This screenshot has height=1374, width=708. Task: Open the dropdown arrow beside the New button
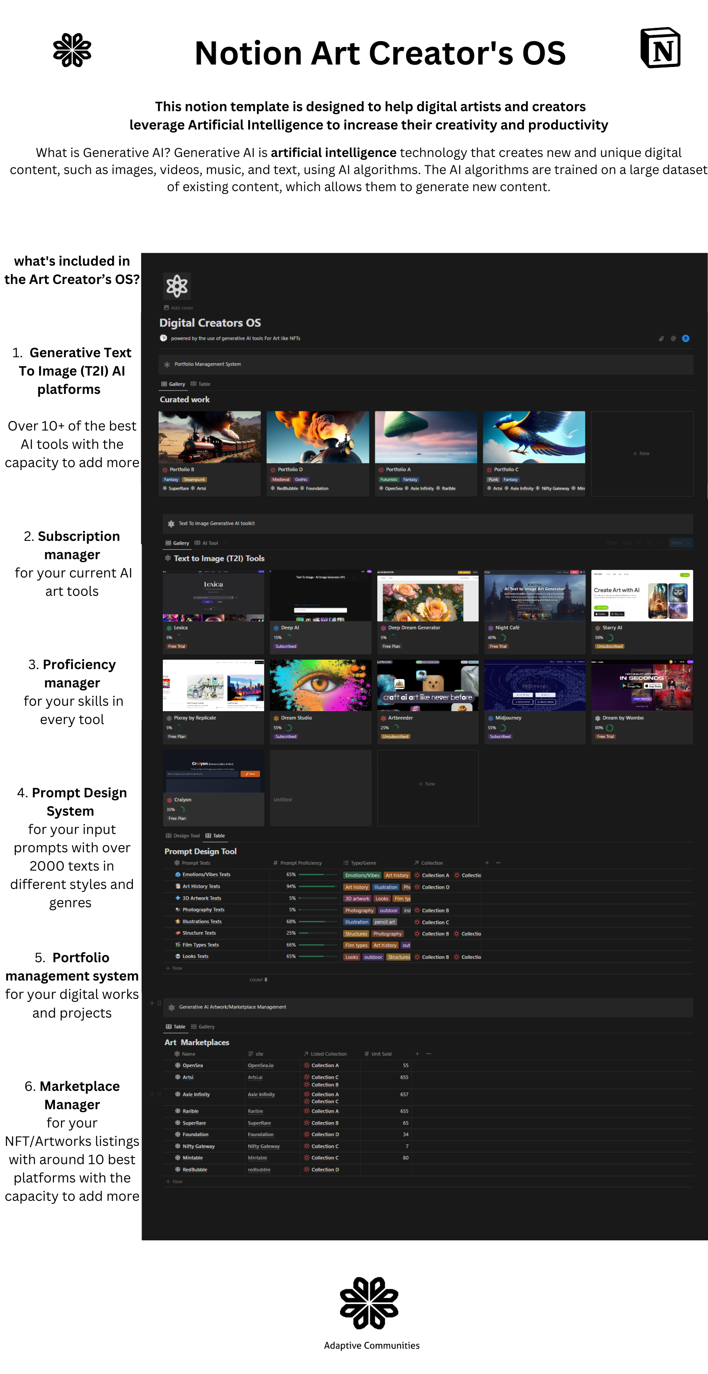[x=689, y=543]
